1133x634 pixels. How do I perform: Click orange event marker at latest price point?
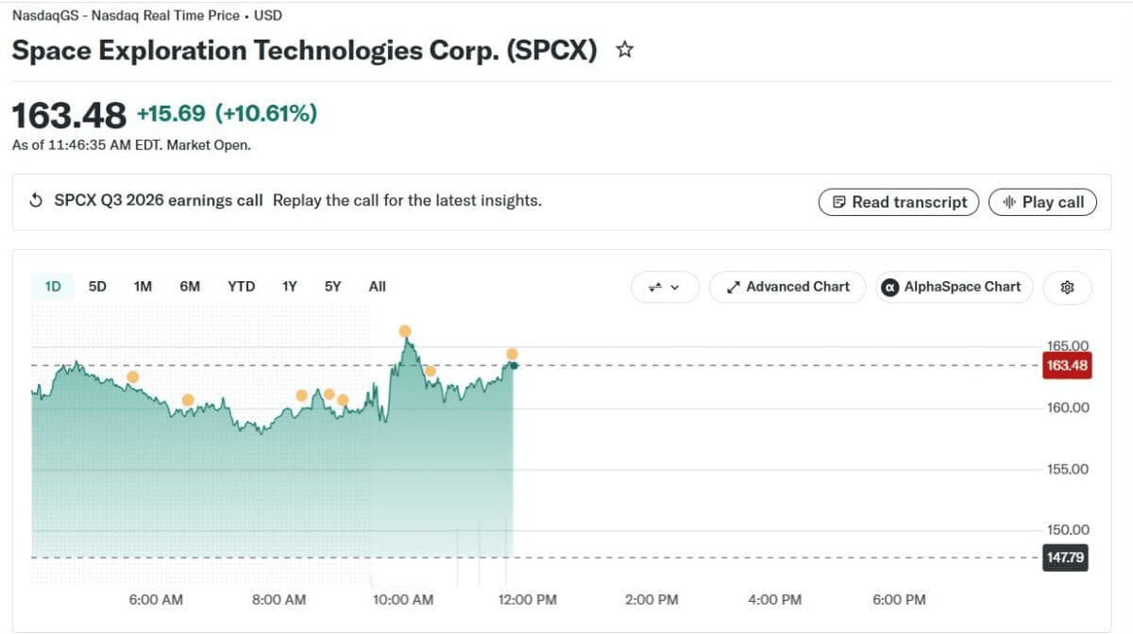[512, 354]
